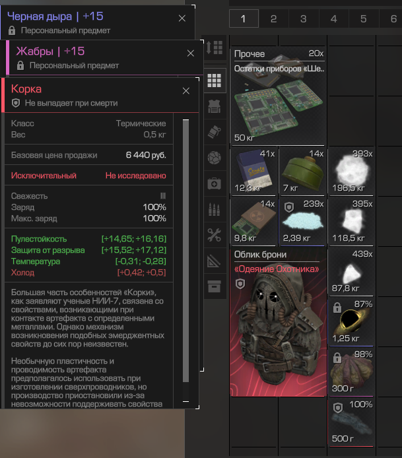402x458 pixels.
Task: Filter inventory by storage box icon
Action: (214, 286)
